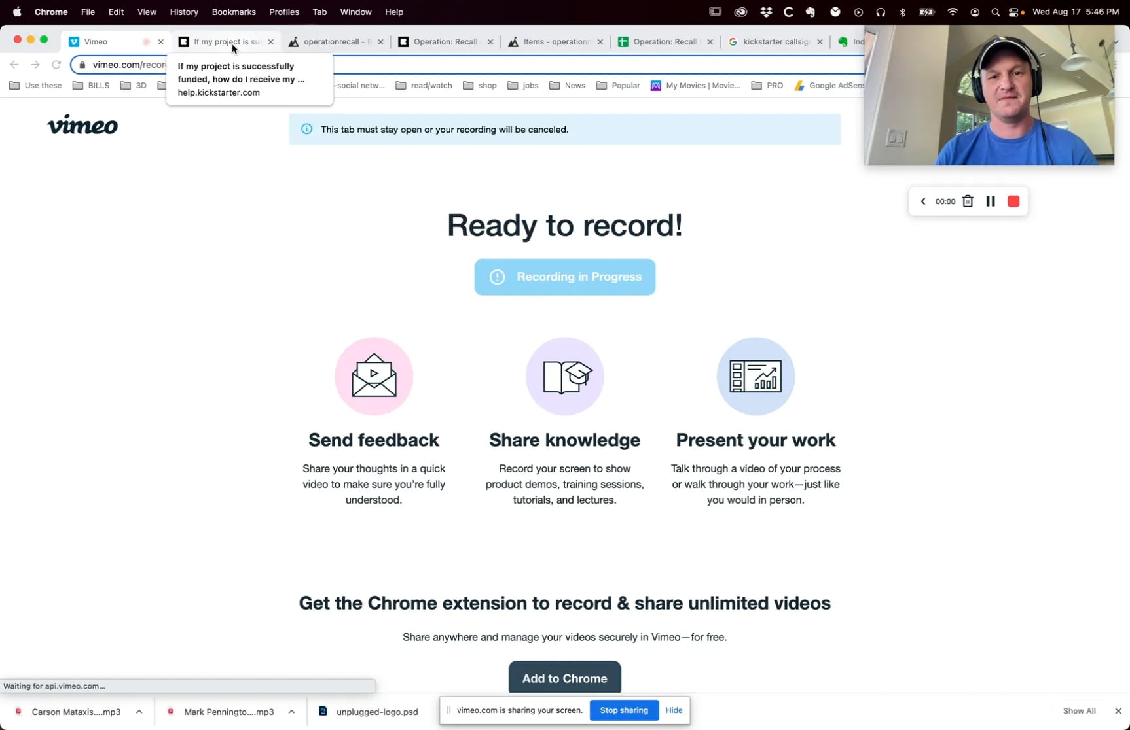Open Dropbox from the menu bar
Image resolution: width=1130 pixels, height=730 pixels.
pos(765,12)
